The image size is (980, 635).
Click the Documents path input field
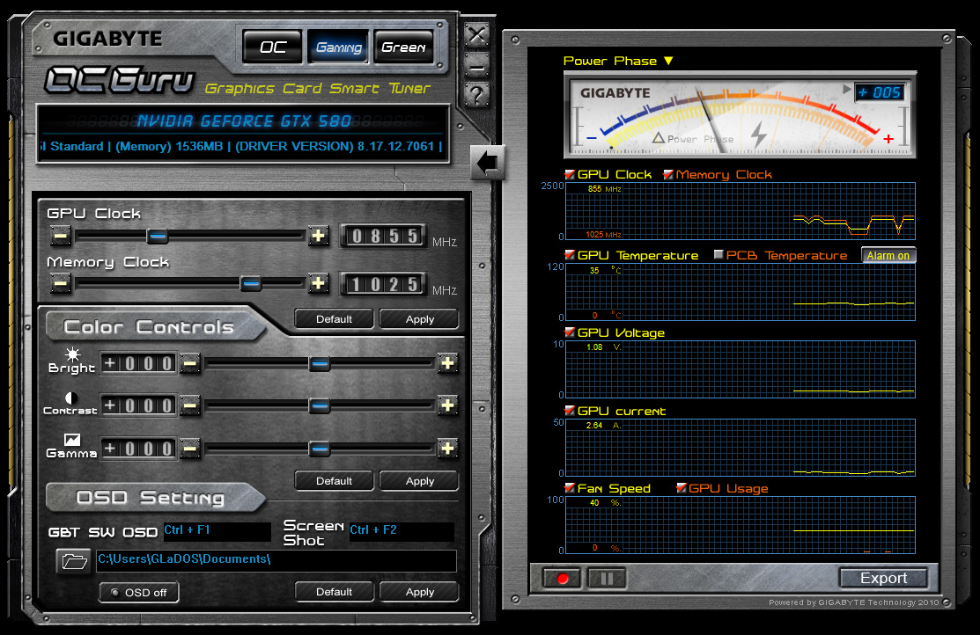pyautogui.click(x=276, y=560)
